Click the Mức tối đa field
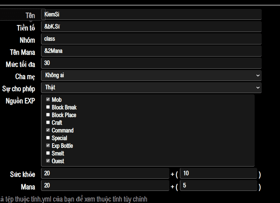Image resolution: width=280 pixels, height=203 pixels. (x=151, y=63)
